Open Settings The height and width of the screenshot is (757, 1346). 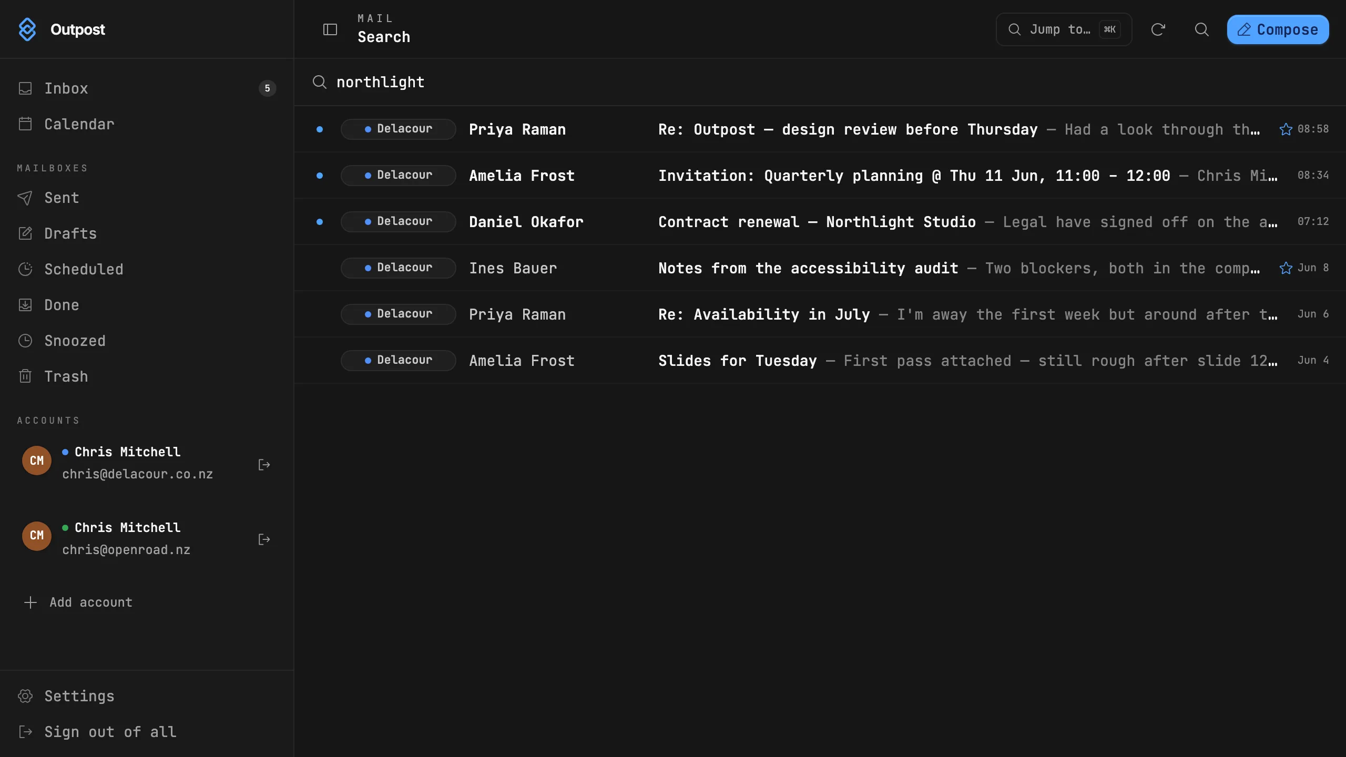click(147, 696)
